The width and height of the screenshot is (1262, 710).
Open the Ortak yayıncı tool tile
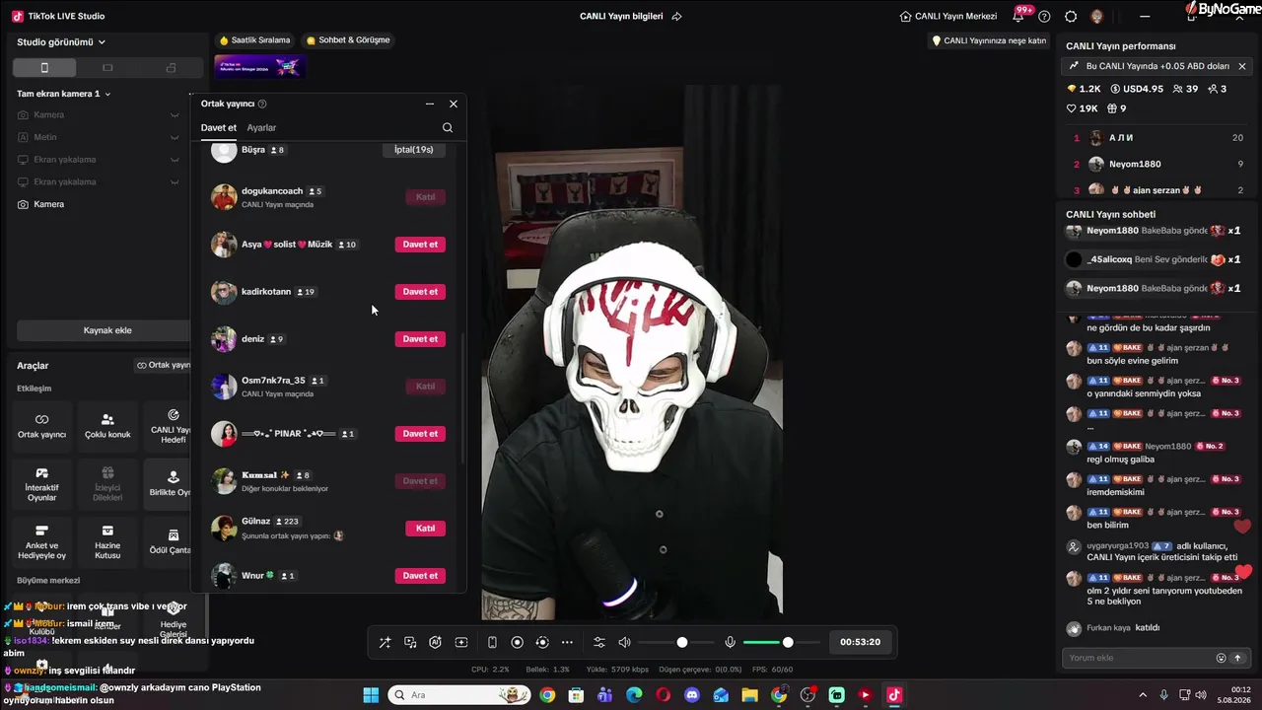[41, 426]
